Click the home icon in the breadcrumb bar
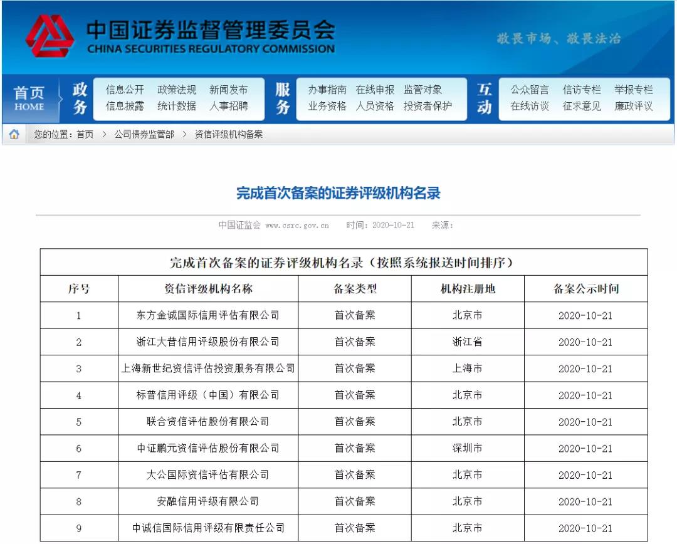The height and width of the screenshot is (544, 677). coord(13,133)
